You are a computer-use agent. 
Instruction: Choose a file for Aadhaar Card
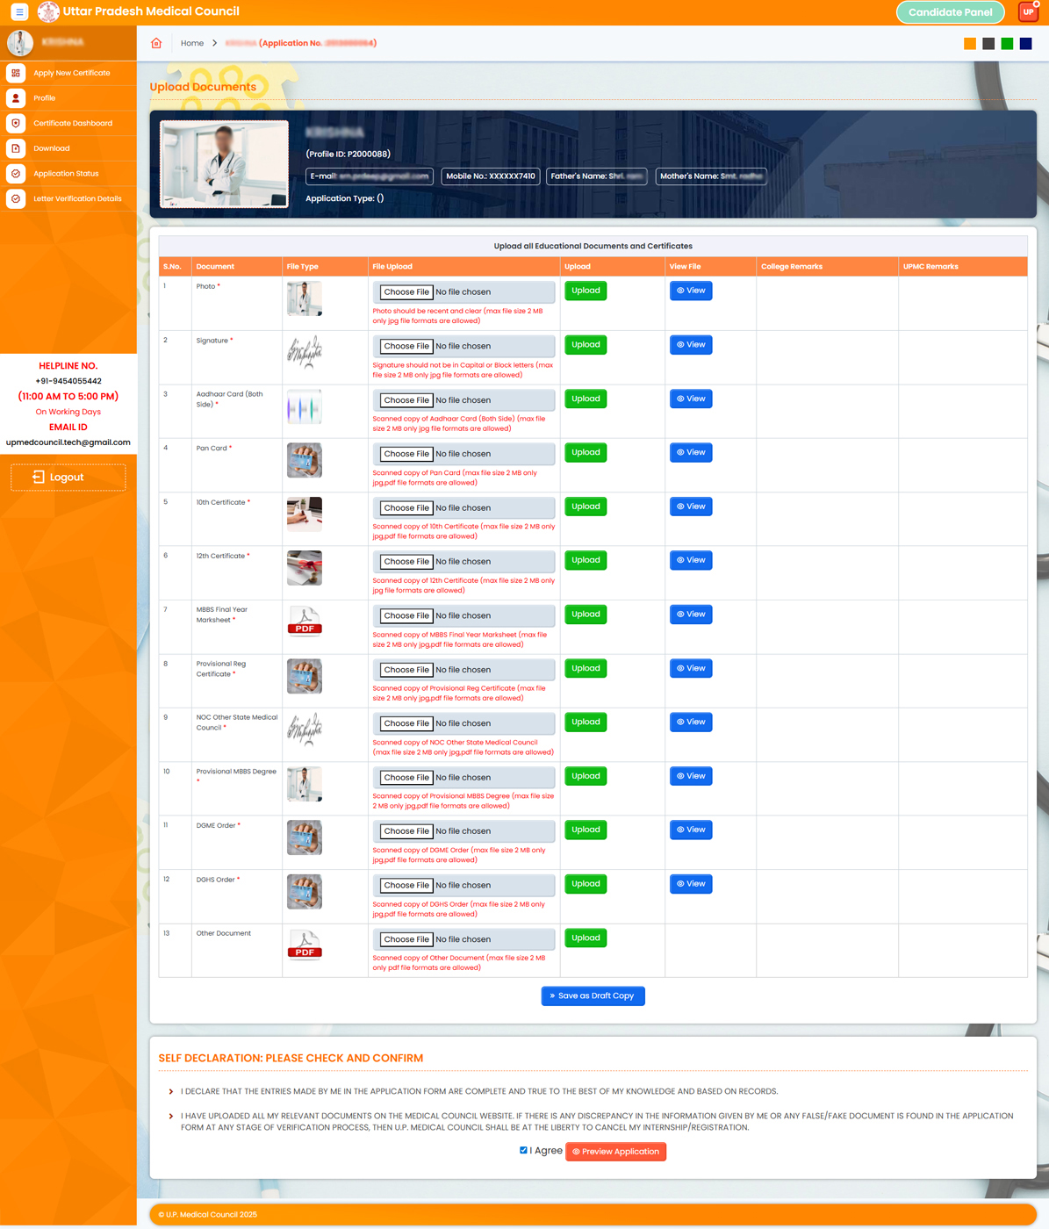tap(406, 400)
